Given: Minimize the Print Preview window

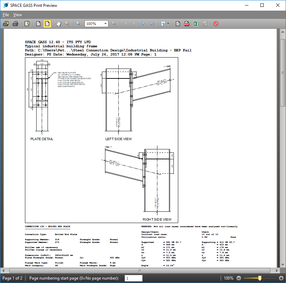Looking at the screenshot, I should tap(247, 5).
